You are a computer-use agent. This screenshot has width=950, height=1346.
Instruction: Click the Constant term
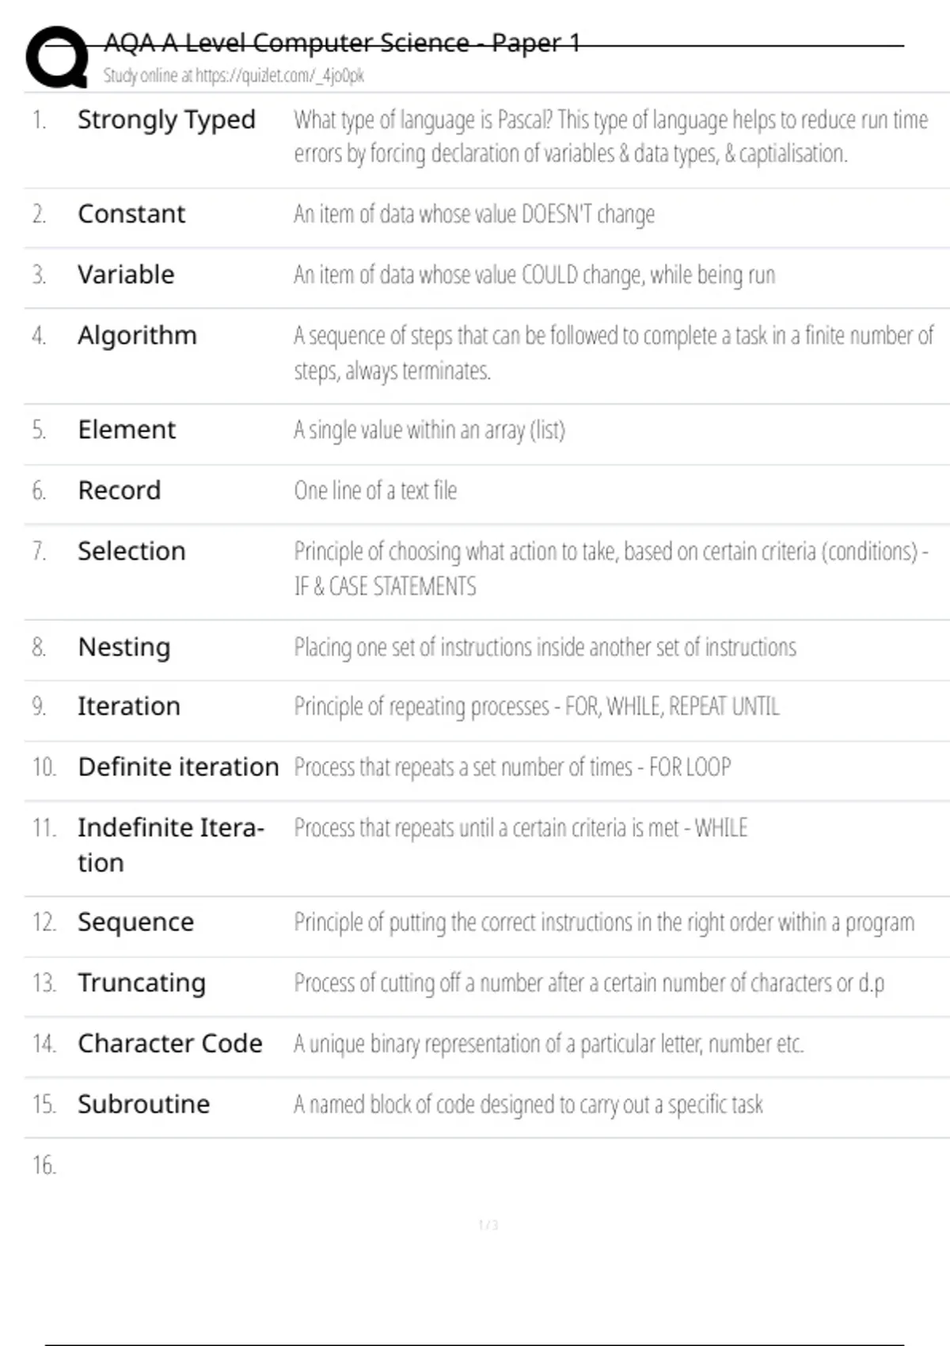pos(131,214)
